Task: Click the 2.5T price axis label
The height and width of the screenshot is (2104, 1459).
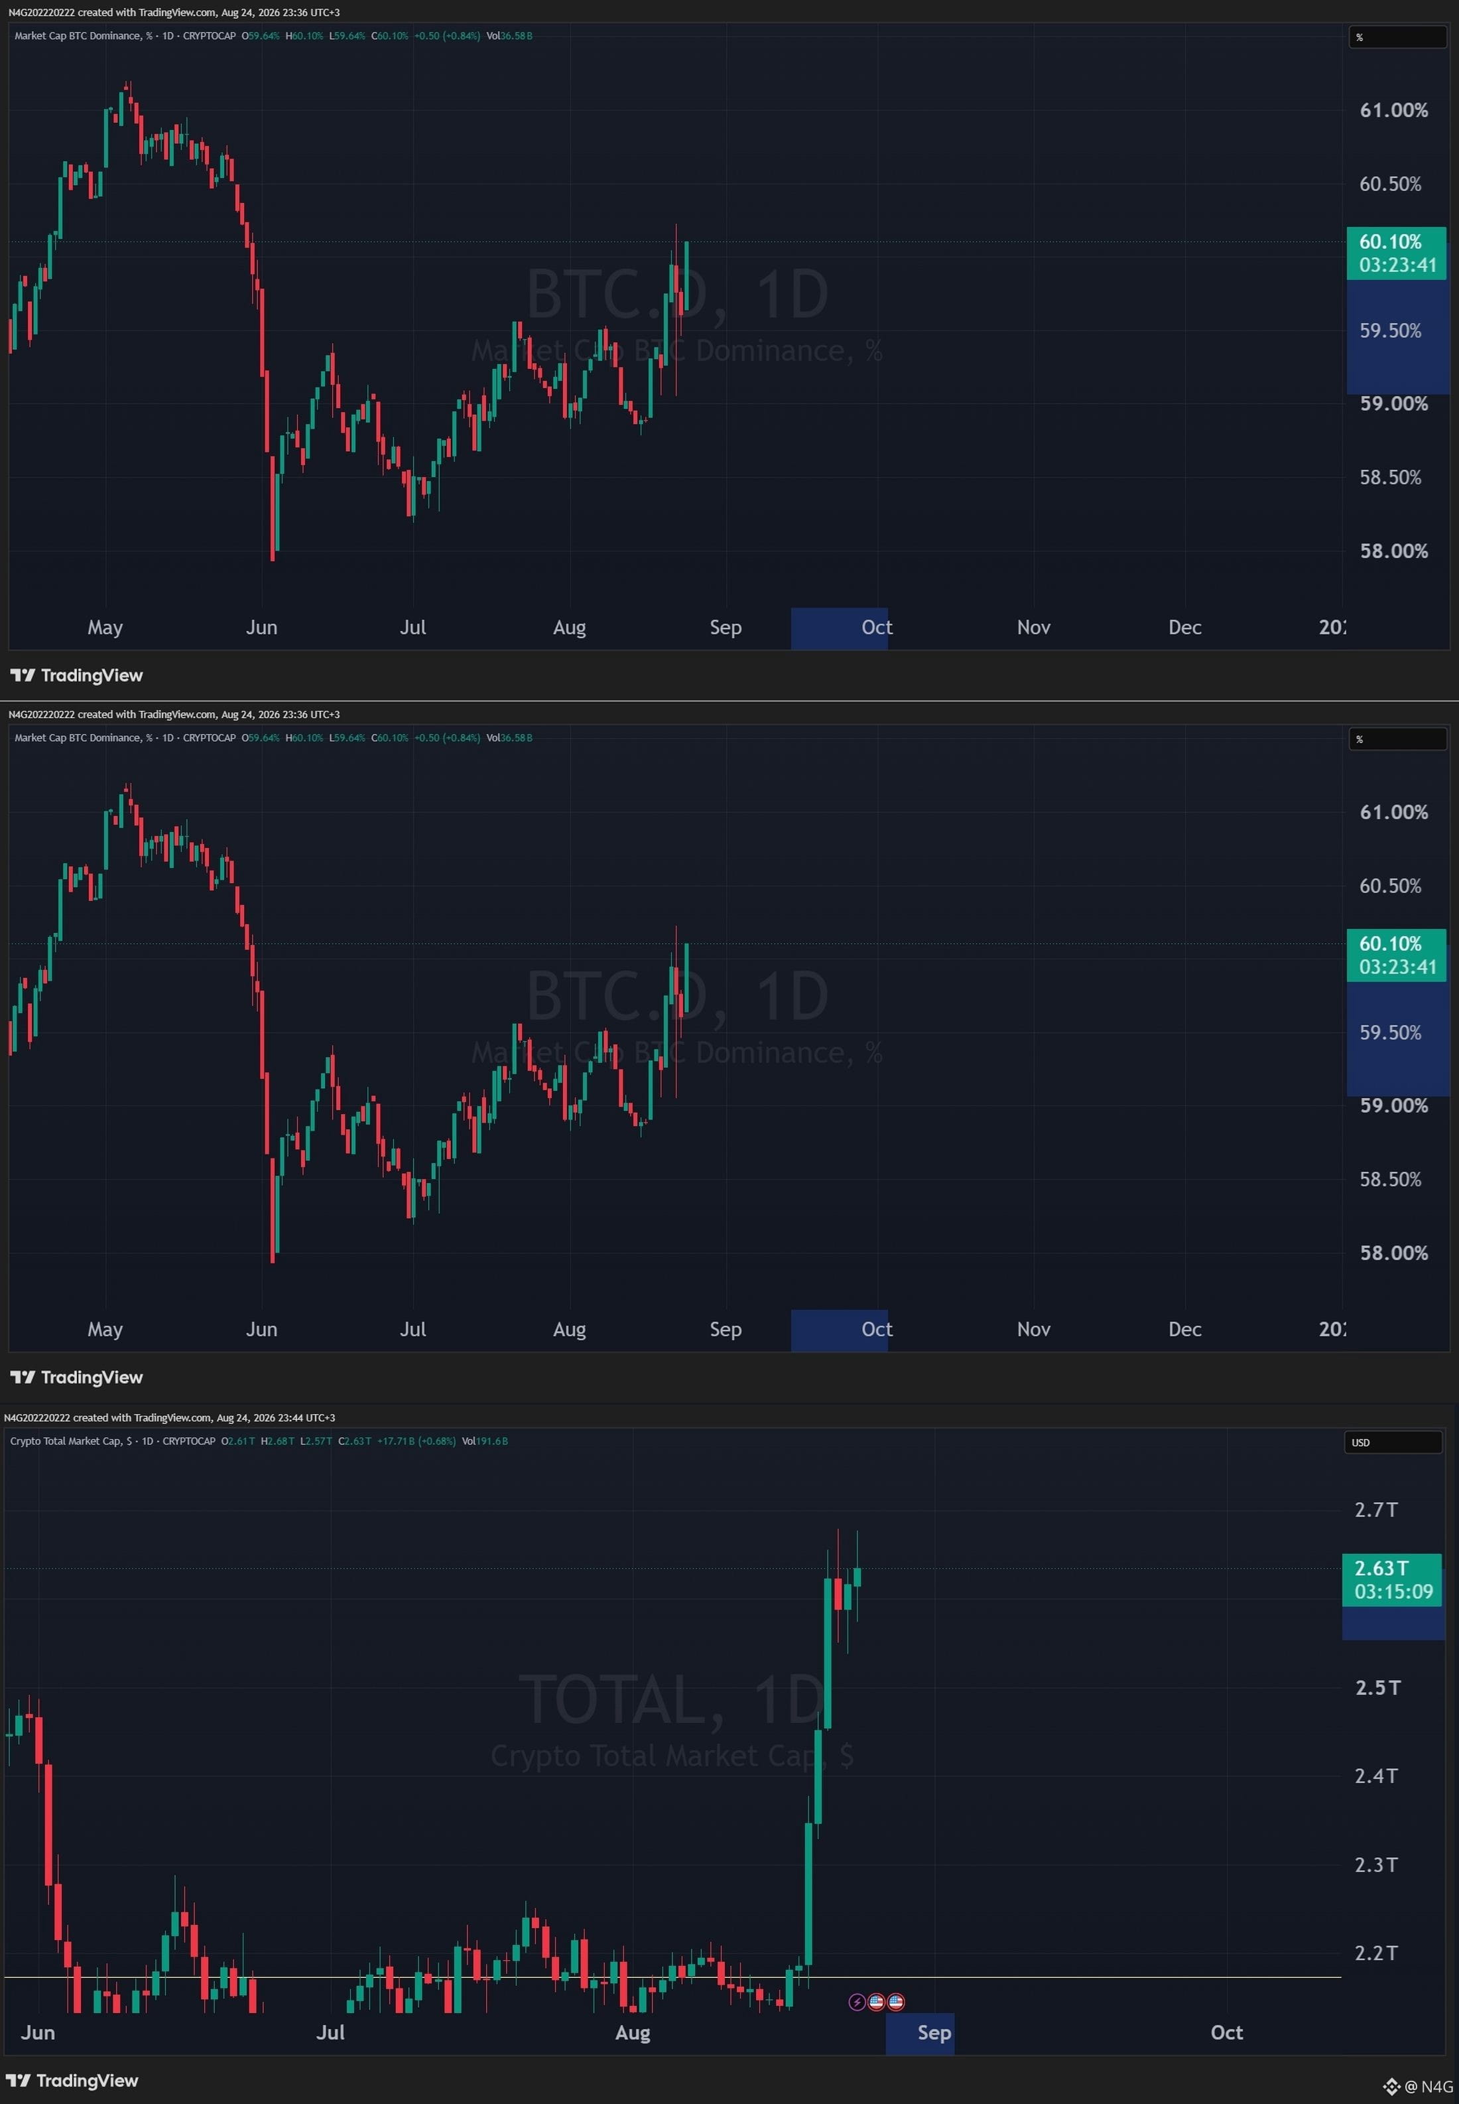Action: pos(1377,1688)
